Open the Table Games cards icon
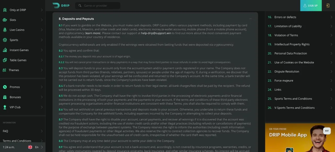Image resolution: width=335 pixels, height=152 pixels. click(x=5, y=60)
